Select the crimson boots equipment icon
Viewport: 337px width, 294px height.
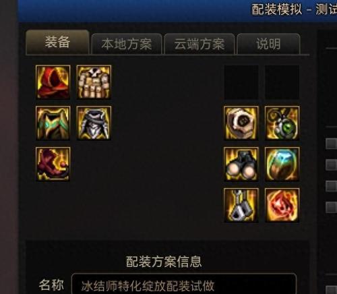click(x=53, y=164)
